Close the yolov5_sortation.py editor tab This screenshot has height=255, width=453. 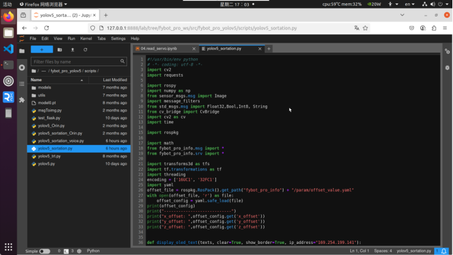pyautogui.click(x=260, y=49)
